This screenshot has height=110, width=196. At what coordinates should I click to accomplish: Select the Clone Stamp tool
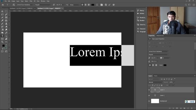[x=6, y=24]
